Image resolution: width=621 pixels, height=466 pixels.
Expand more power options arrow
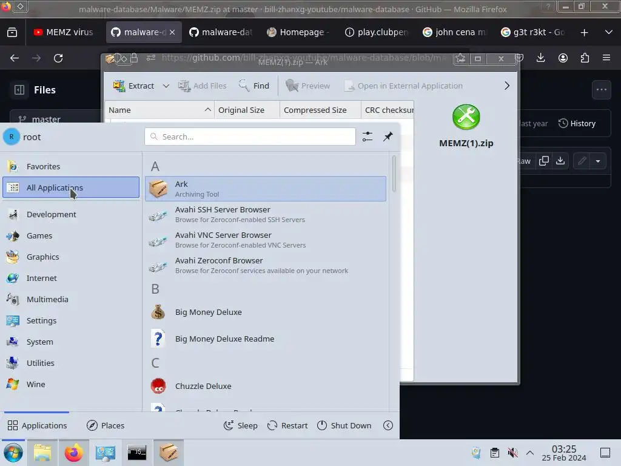pyautogui.click(x=388, y=425)
